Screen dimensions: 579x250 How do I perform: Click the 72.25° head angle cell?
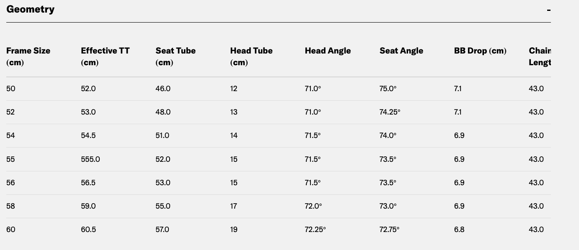[x=315, y=230]
